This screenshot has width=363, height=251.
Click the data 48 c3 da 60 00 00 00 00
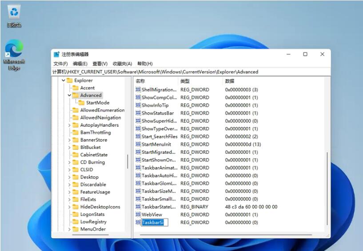(251, 207)
